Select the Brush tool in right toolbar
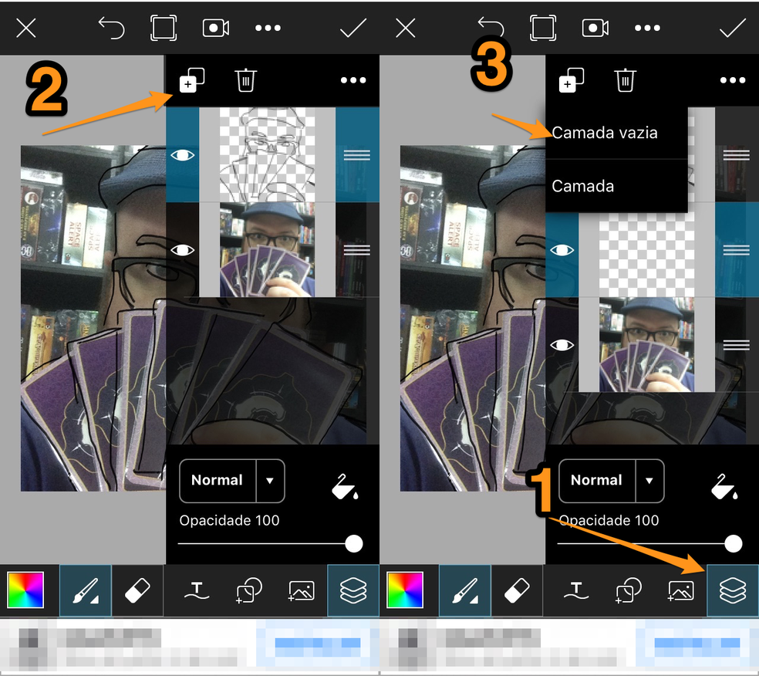The image size is (759, 676). tap(464, 590)
